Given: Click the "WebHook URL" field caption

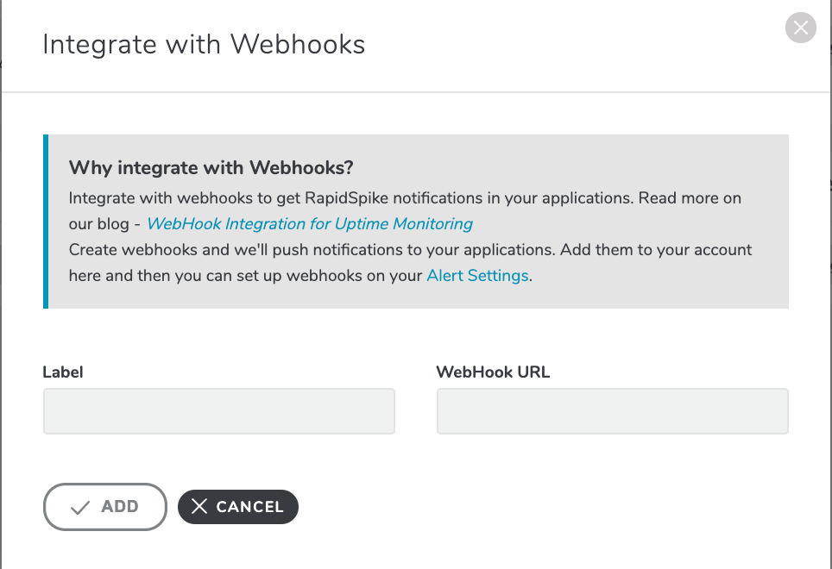Looking at the screenshot, I should pos(493,372).
